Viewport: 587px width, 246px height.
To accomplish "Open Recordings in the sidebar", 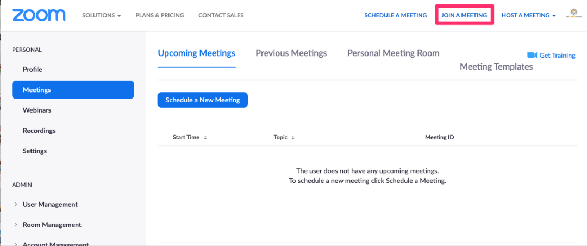I will coord(39,131).
